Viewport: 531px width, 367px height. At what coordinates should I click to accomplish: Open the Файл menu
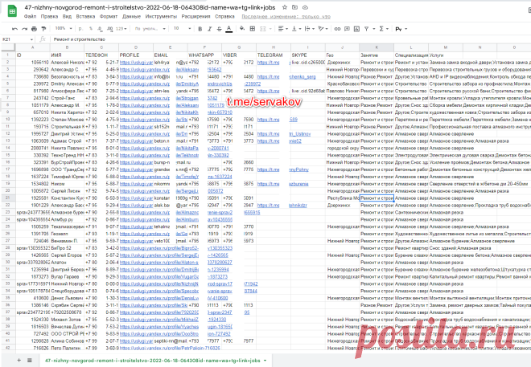point(30,16)
